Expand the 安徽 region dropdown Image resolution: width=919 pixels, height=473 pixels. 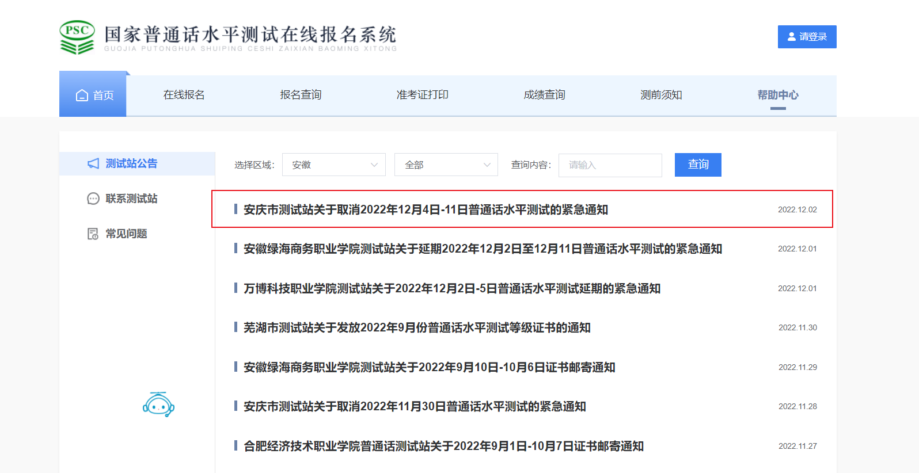pos(334,165)
